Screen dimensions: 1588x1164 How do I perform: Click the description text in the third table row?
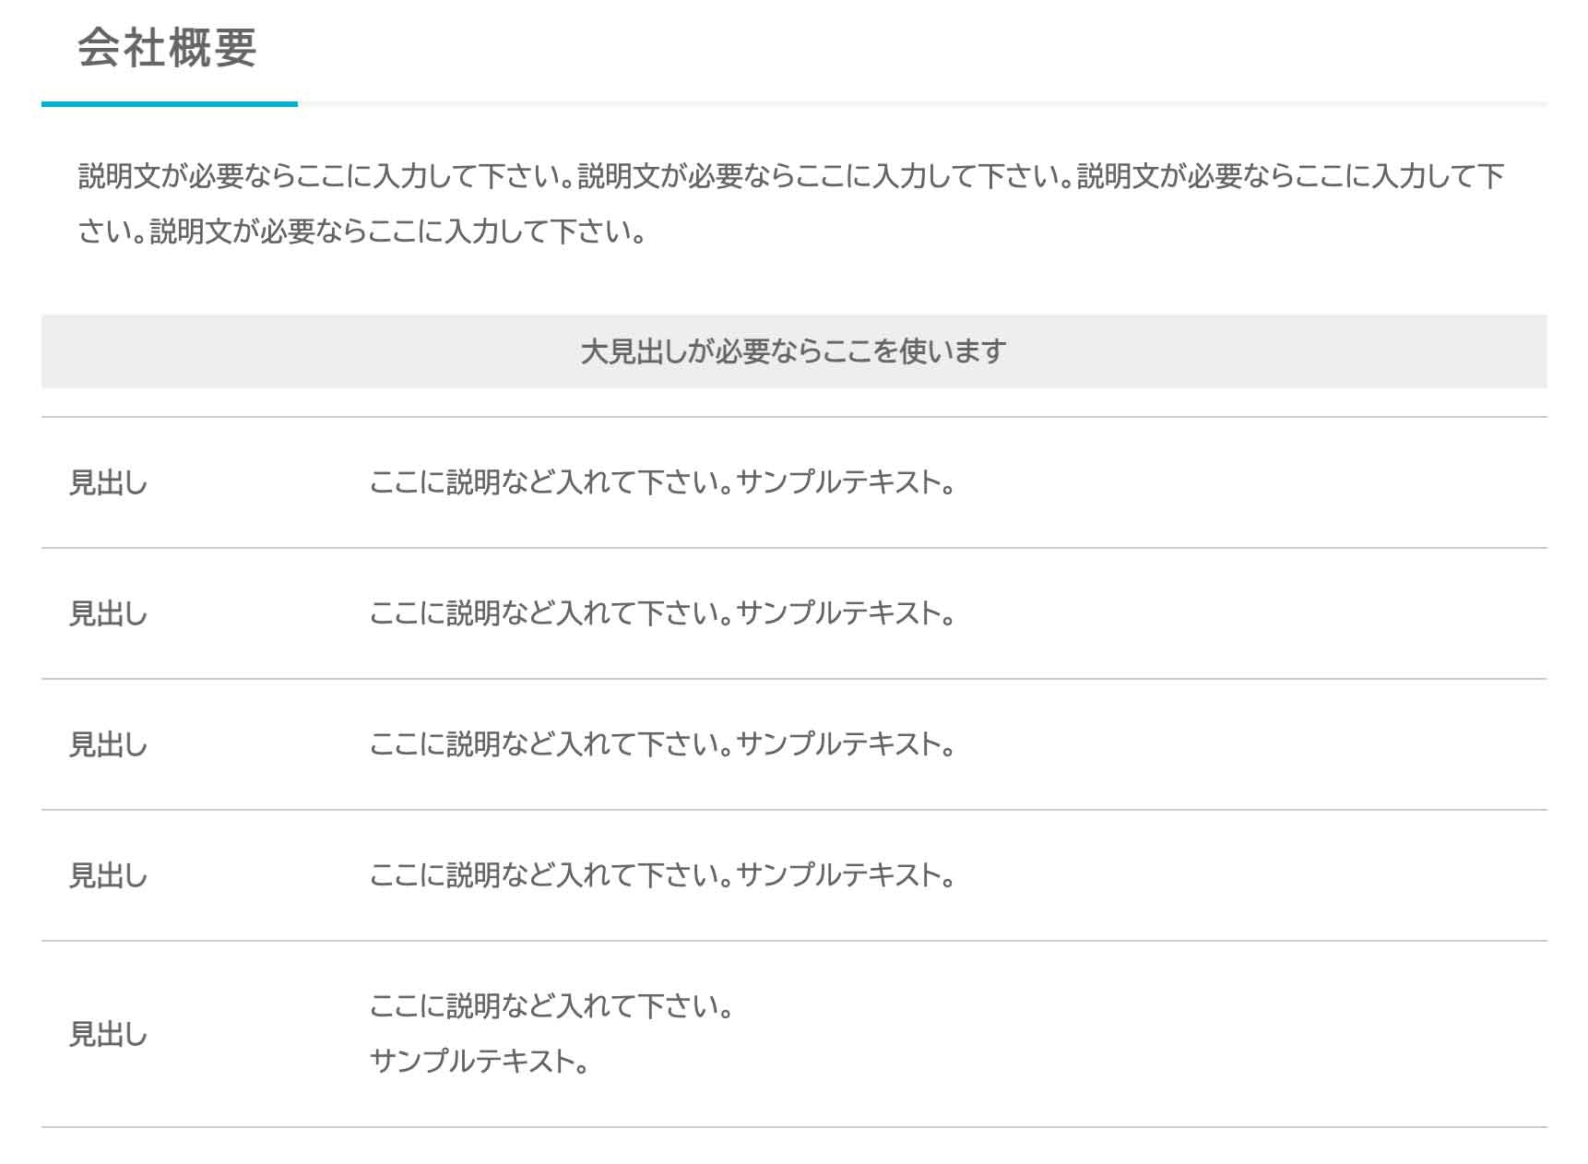[x=661, y=744]
